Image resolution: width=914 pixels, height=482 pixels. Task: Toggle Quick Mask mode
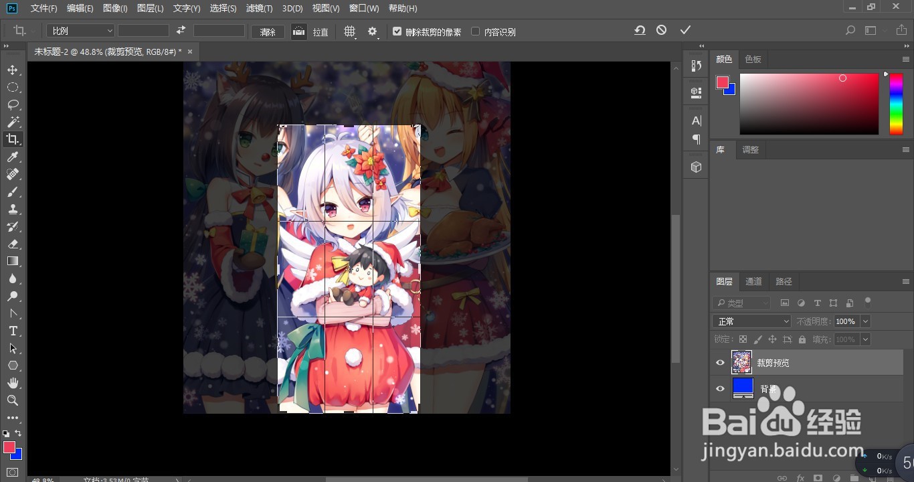(x=13, y=472)
